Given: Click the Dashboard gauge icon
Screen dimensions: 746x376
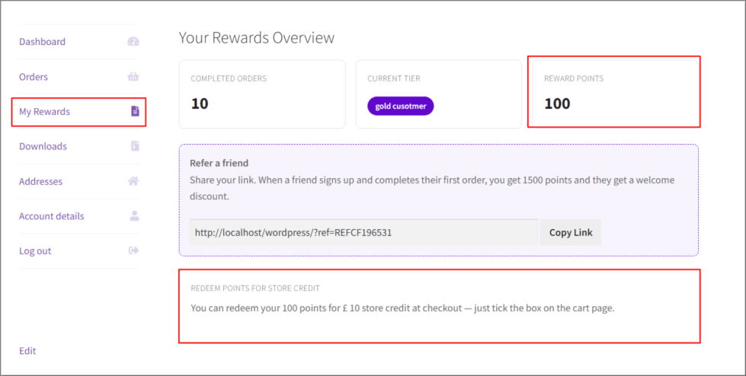Looking at the screenshot, I should 133,41.
